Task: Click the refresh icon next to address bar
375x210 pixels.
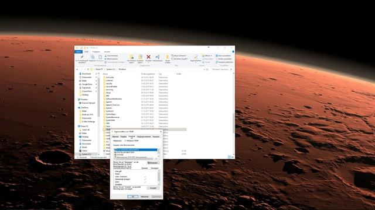Action: [207, 69]
